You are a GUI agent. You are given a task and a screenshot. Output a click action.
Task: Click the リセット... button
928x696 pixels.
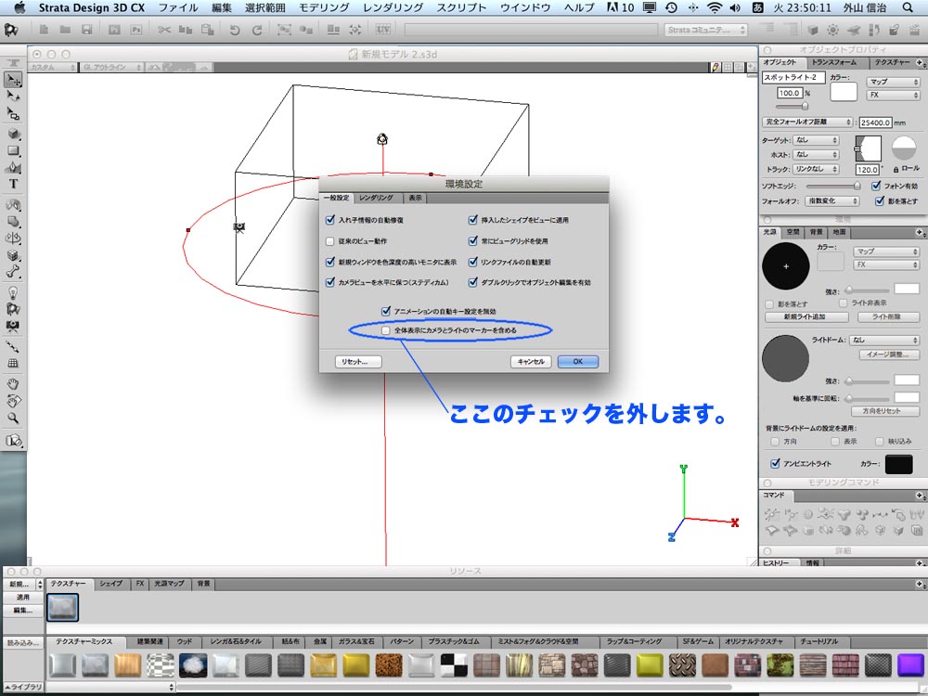(x=358, y=362)
